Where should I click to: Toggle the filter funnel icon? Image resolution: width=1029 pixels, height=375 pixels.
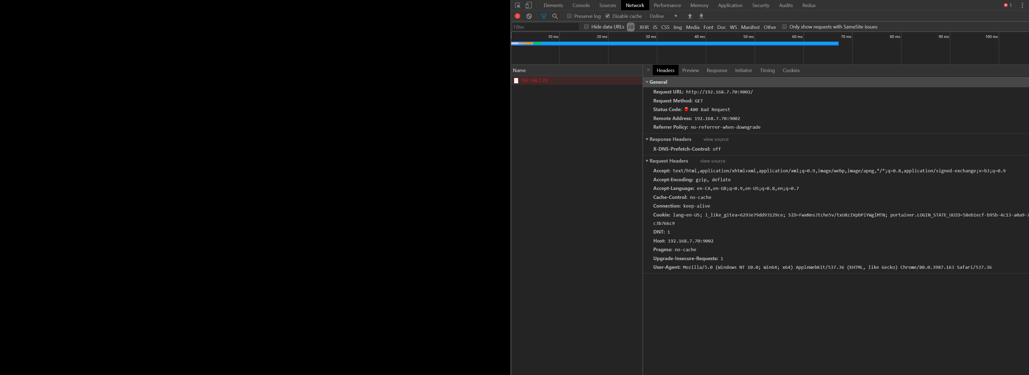tap(543, 16)
